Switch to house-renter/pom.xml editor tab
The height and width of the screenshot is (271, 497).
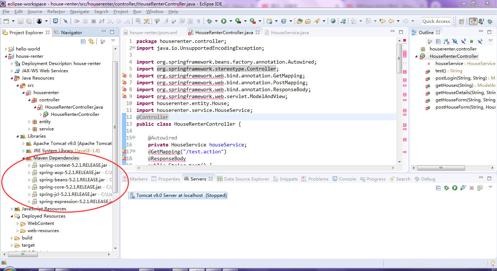154,32
